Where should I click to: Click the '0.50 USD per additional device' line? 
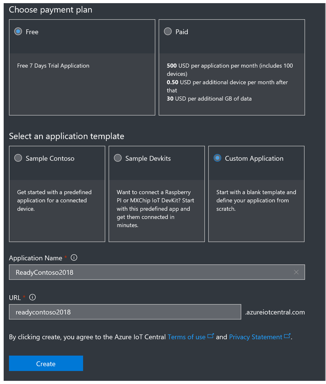(227, 86)
